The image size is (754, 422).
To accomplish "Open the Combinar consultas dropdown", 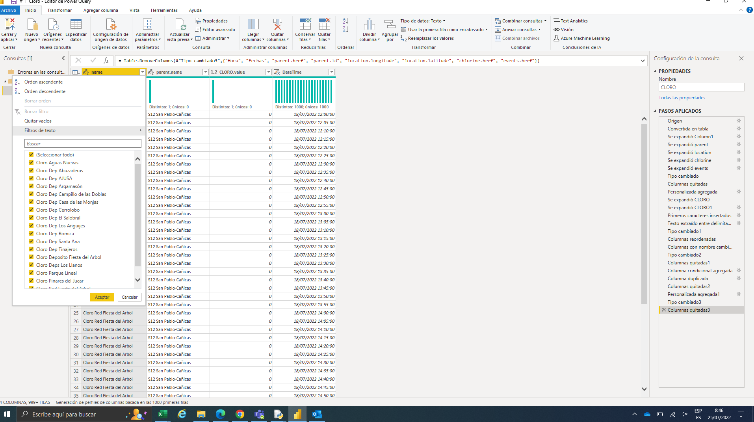I will coord(521,21).
